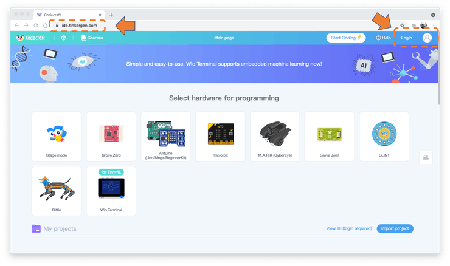Screen dimensions: 450x266
Task: Open browser extensions puzzle icon
Action: click(414, 26)
